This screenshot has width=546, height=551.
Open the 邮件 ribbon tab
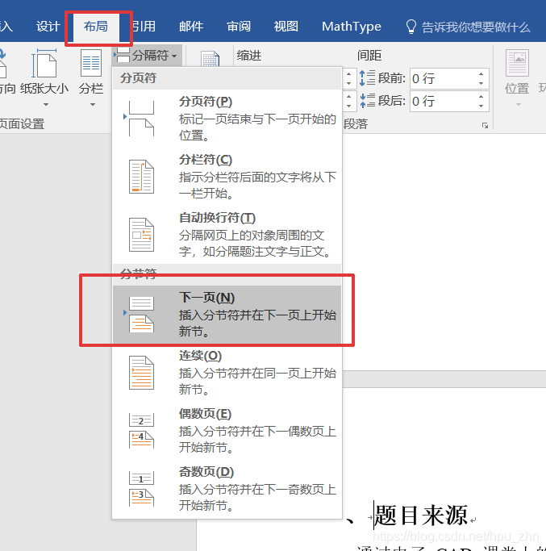(191, 27)
